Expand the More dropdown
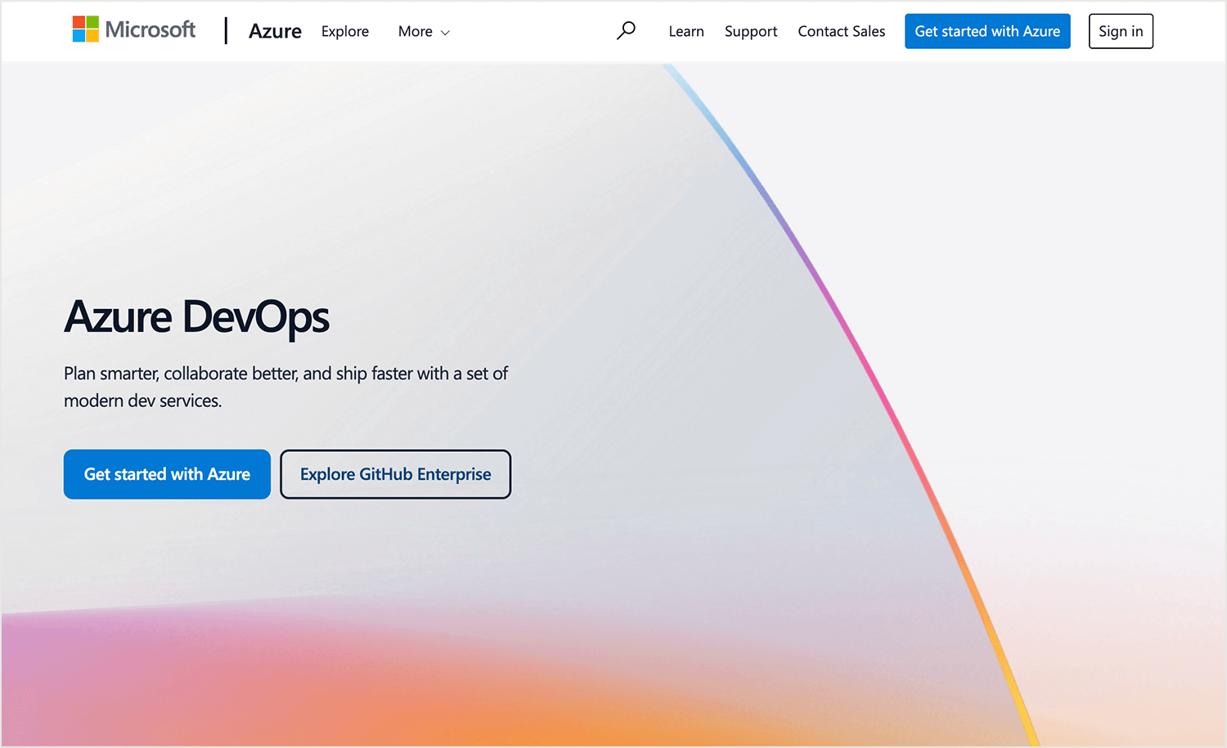Viewport: 1227px width, 748px height. tap(424, 31)
